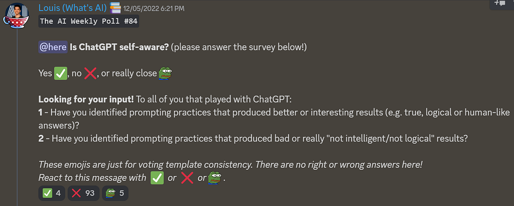Click the bold 'Looking for your input!' text
Image resolution: width=514 pixels, height=206 pixels.
click(x=86, y=99)
